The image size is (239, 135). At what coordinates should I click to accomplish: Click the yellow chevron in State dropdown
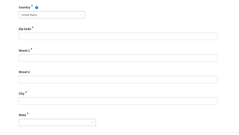coord(92,122)
